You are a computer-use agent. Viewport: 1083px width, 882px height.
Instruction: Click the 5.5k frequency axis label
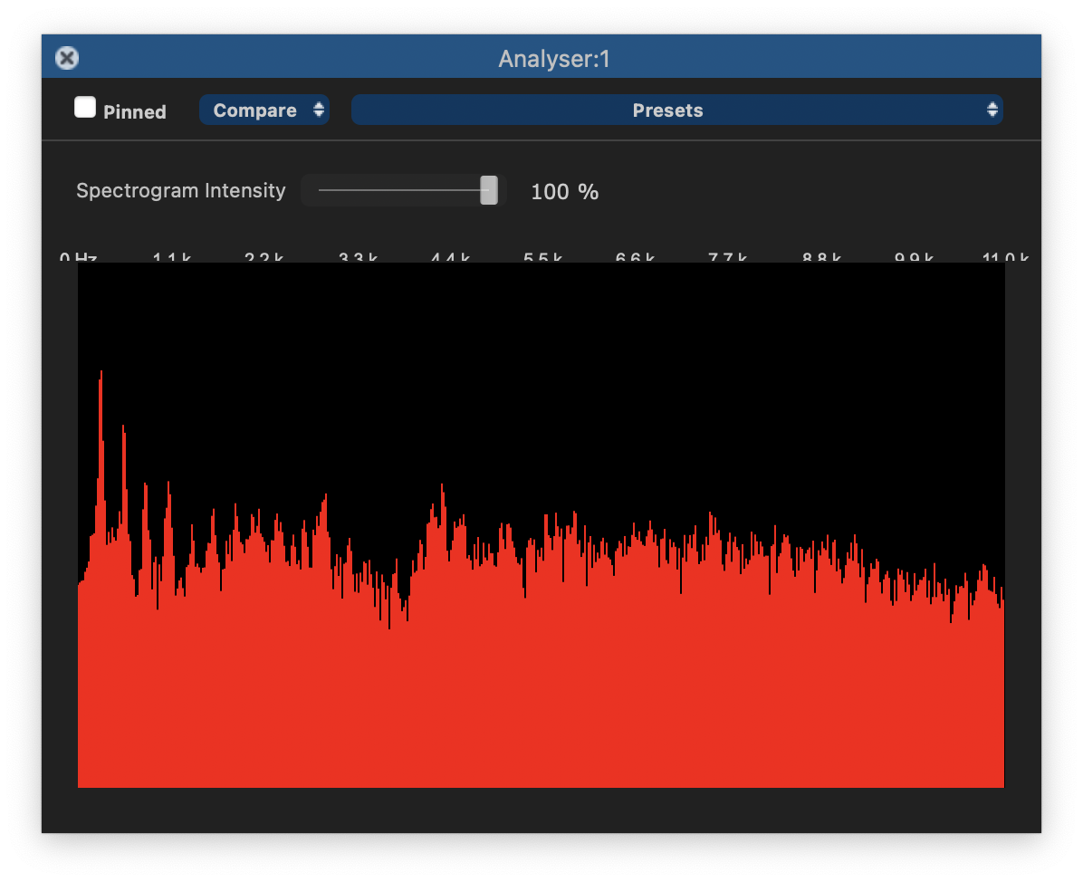pos(542,258)
